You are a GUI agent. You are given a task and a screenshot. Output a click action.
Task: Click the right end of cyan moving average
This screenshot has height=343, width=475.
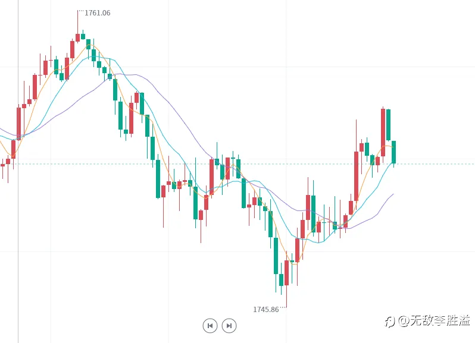pos(393,162)
